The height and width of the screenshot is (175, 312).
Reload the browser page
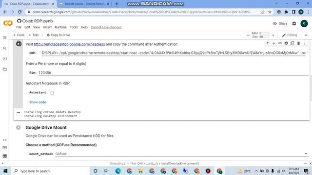point(19,12)
